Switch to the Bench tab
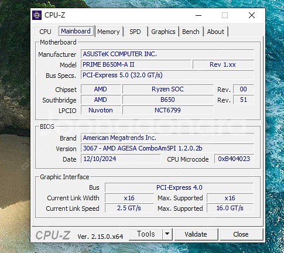This screenshot has width=284, height=253. click(191, 32)
